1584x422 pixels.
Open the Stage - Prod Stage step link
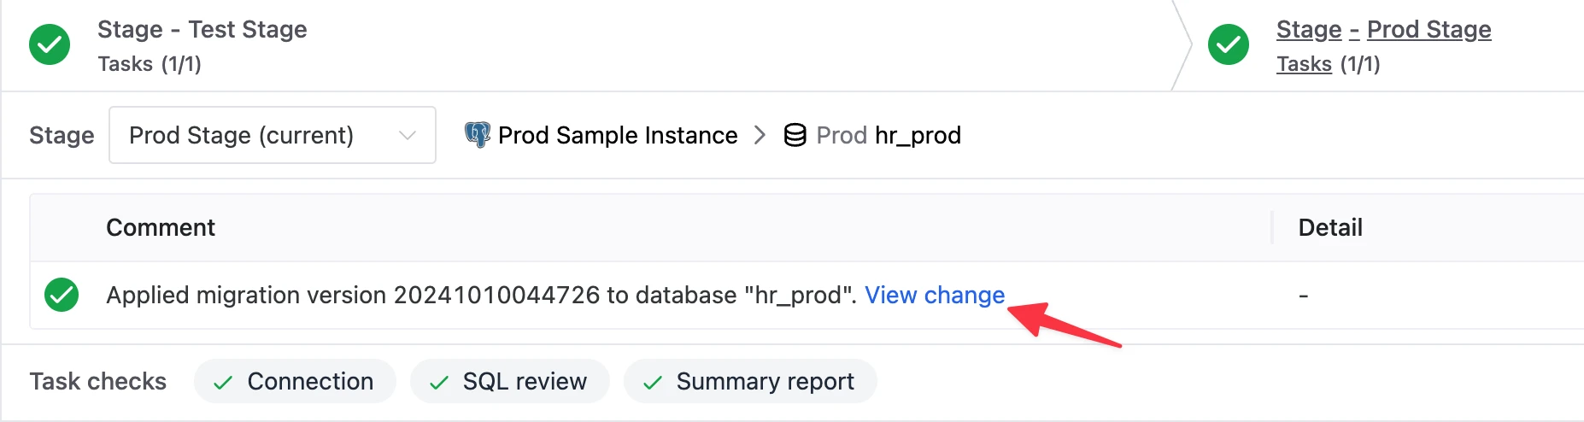point(1384,30)
